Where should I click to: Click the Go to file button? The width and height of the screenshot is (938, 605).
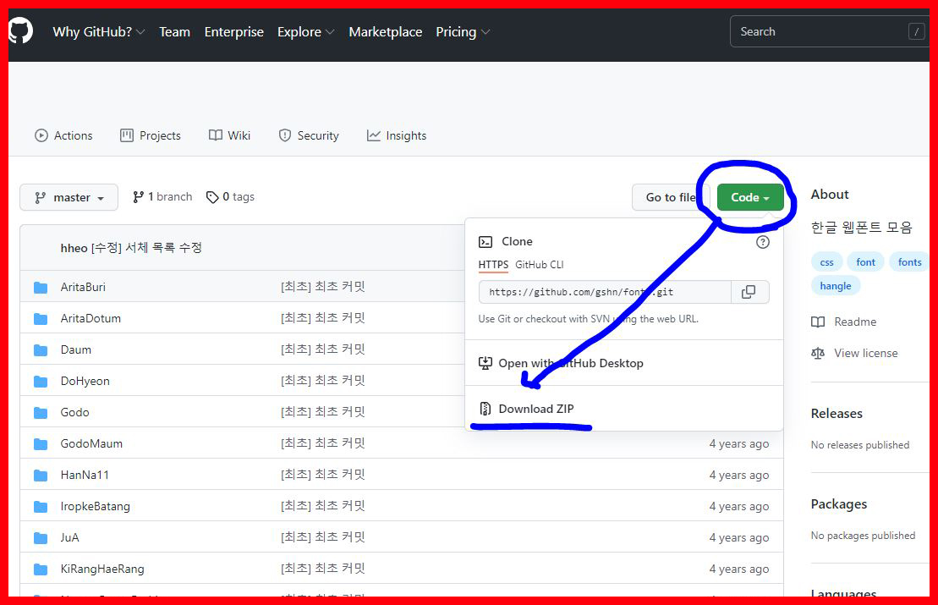[x=671, y=197]
